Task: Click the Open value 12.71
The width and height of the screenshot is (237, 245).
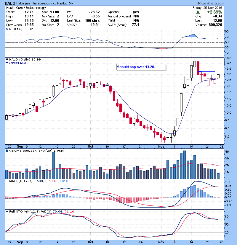Action: [29, 12]
